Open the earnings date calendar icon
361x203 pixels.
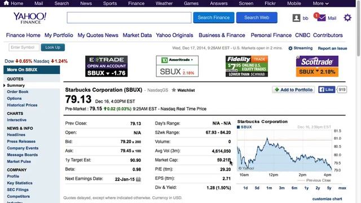point(138,179)
